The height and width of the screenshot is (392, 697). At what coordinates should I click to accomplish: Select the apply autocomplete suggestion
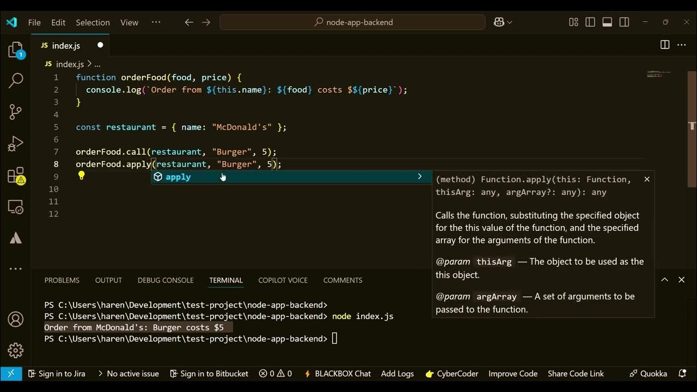(x=291, y=177)
